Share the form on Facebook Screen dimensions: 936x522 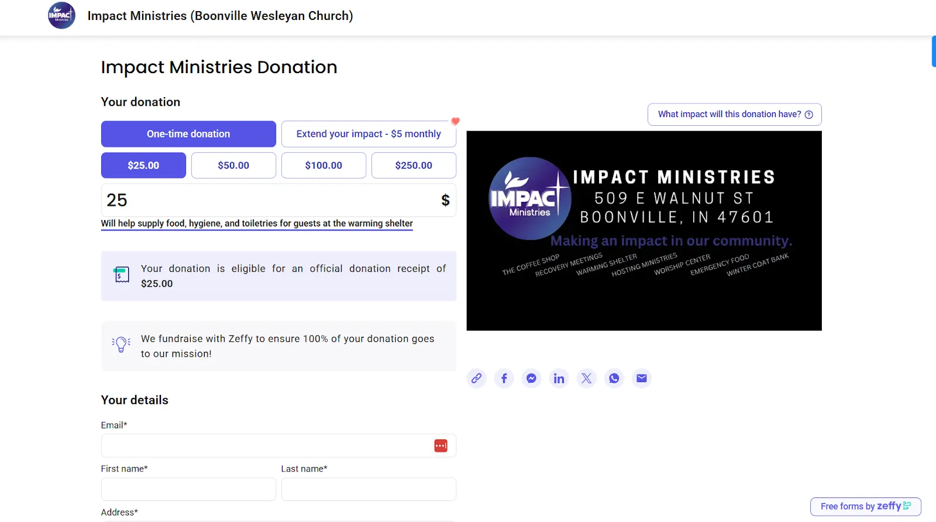click(504, 378)
